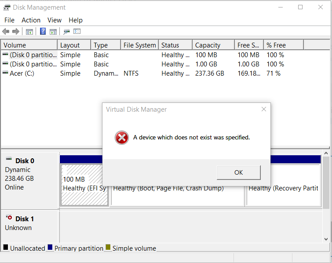Click the volume icon of 100 MB partition row

pos(5,54)
